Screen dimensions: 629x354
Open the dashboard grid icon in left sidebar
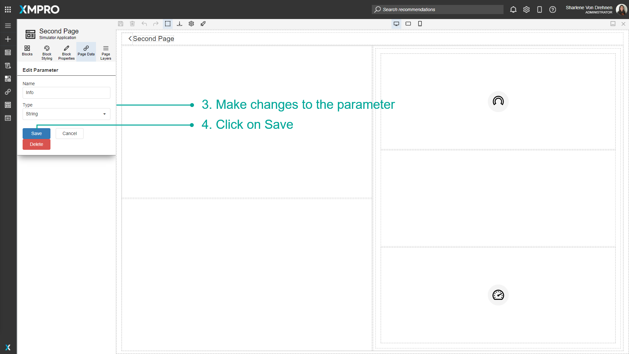click(8, 79)
